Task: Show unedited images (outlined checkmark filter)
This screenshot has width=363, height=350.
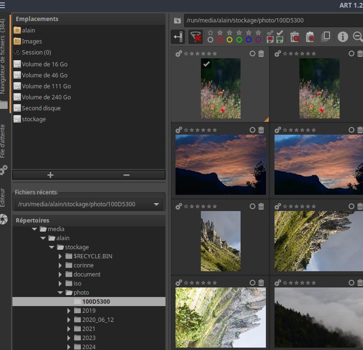Action: (270, 33)
